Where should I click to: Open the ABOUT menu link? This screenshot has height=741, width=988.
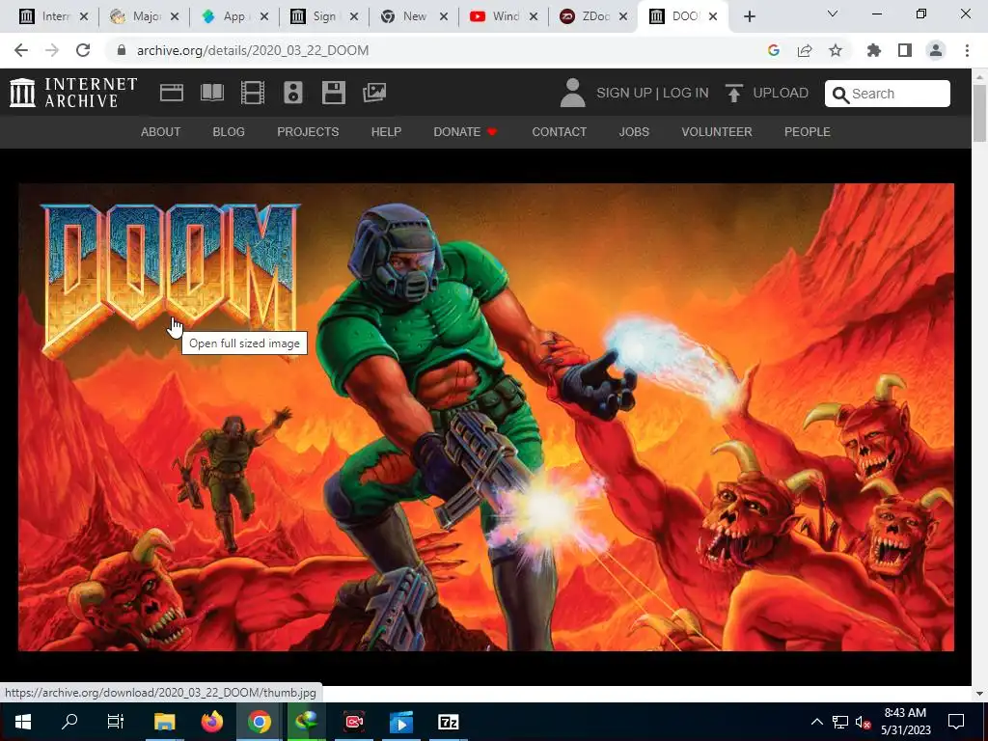point(161,131)
